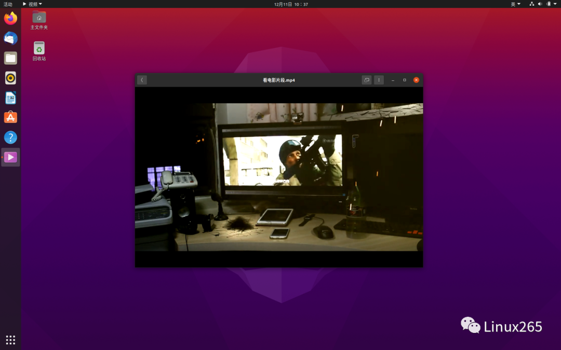This screenshot has height=350, width=561.
Task: Open system menu arrow at top right
Action: coord(555,4)
